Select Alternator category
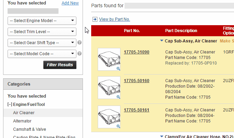The image size is (234, 138). 22,121
